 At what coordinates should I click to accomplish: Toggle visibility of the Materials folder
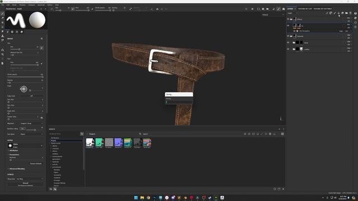click(288, 36)
